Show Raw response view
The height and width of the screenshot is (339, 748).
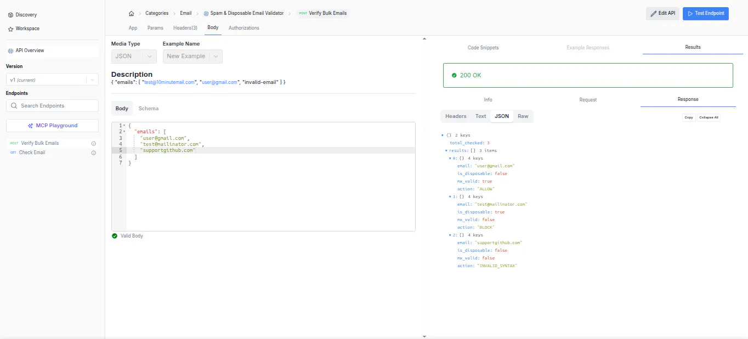coord(523,116)
